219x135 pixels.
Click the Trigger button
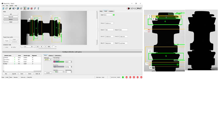6,41
